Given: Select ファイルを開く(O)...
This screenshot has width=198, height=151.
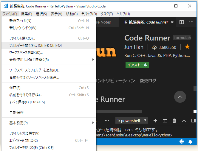Looking at the screenshot, I should (49, 38).
